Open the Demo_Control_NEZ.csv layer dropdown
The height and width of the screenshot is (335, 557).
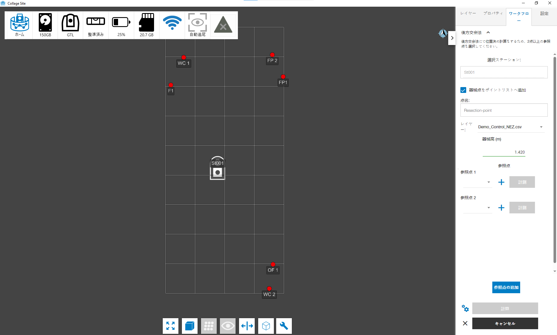tap(511, 127)
